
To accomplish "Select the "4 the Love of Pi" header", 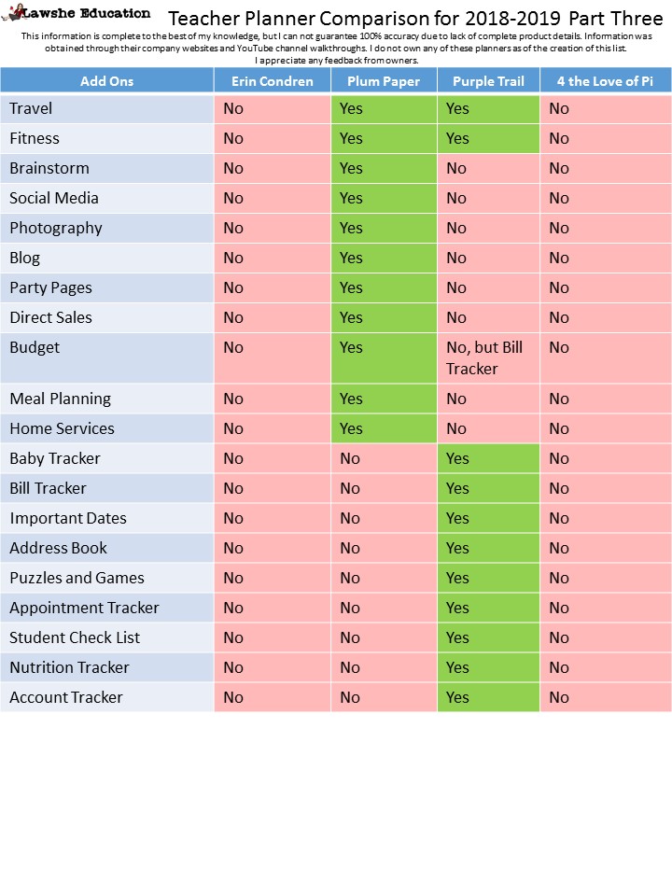I will click(605, 81).
